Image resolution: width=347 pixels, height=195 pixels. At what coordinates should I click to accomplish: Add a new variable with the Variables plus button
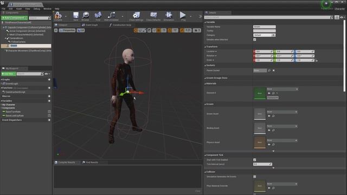tap(49, 101)
